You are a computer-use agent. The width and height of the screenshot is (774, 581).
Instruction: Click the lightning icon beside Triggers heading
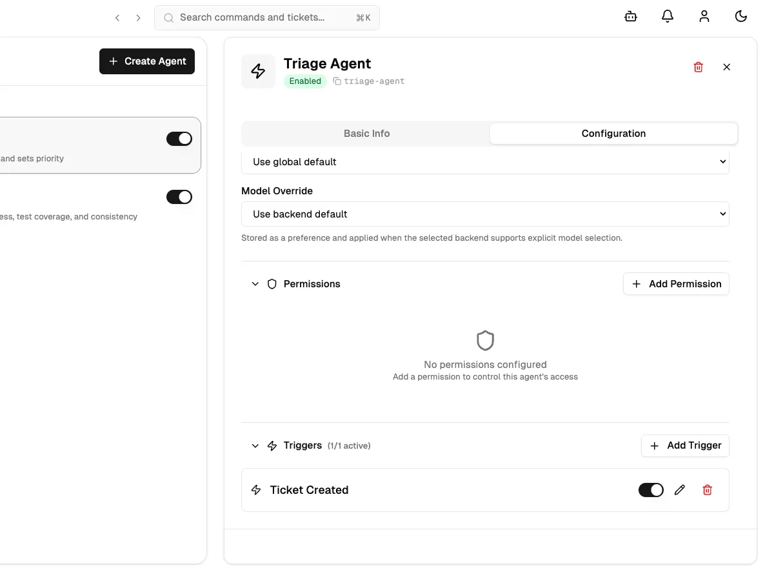tap(272, 445)
